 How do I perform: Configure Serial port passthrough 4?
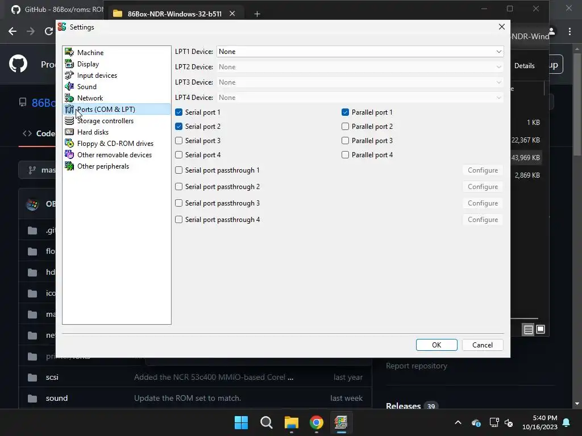pyautogui.click(x=483, y=220)
